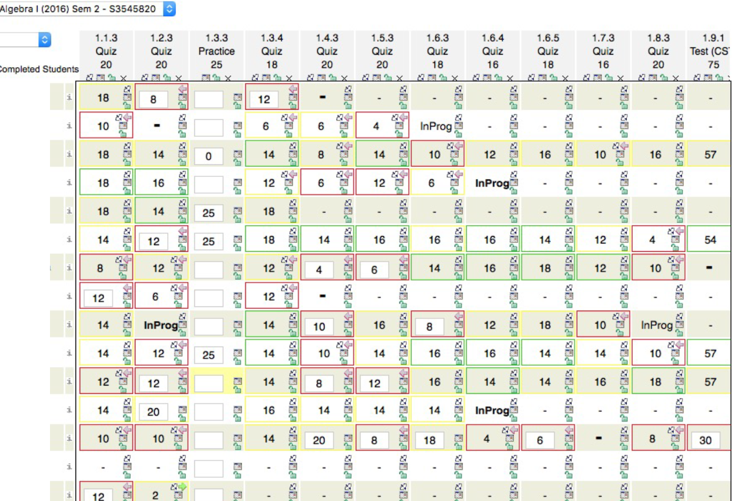Click the pink arrow in 1.6.5 cell scoring 6
736x501 pixels.
pyautogui.click(x=569, y=430)
